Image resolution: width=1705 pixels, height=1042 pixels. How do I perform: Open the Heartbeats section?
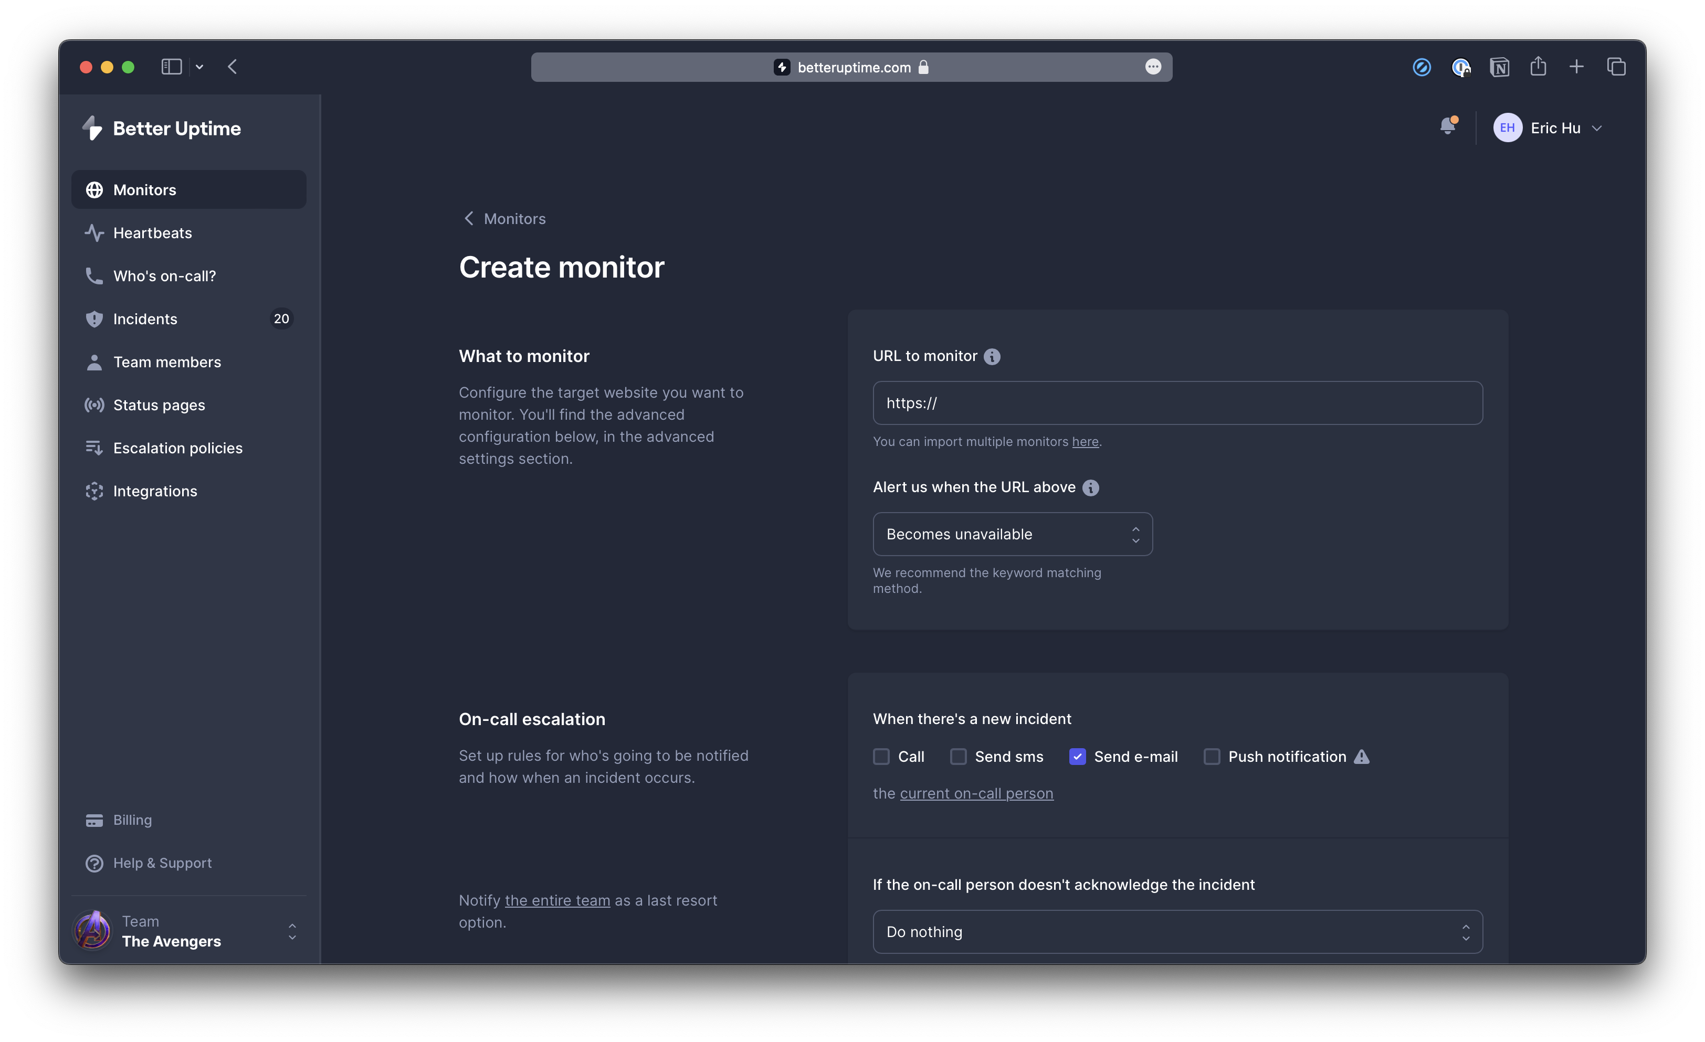pyautogui.click(x=189, y=233)
